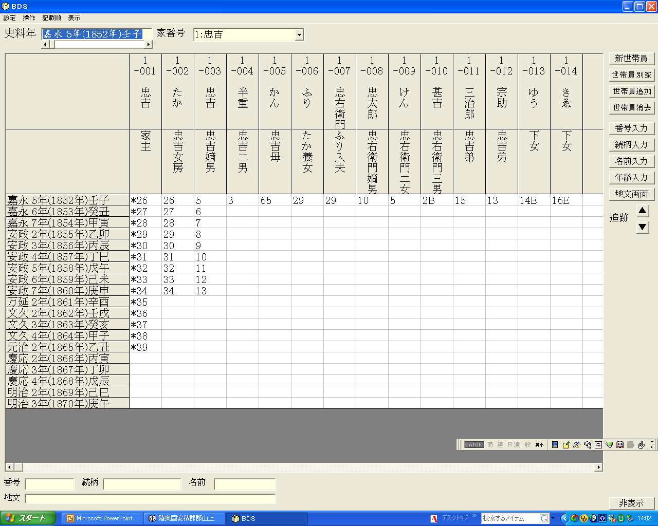
Task: Click the 新世帯員 button
Action: click(x=631, y=59)
